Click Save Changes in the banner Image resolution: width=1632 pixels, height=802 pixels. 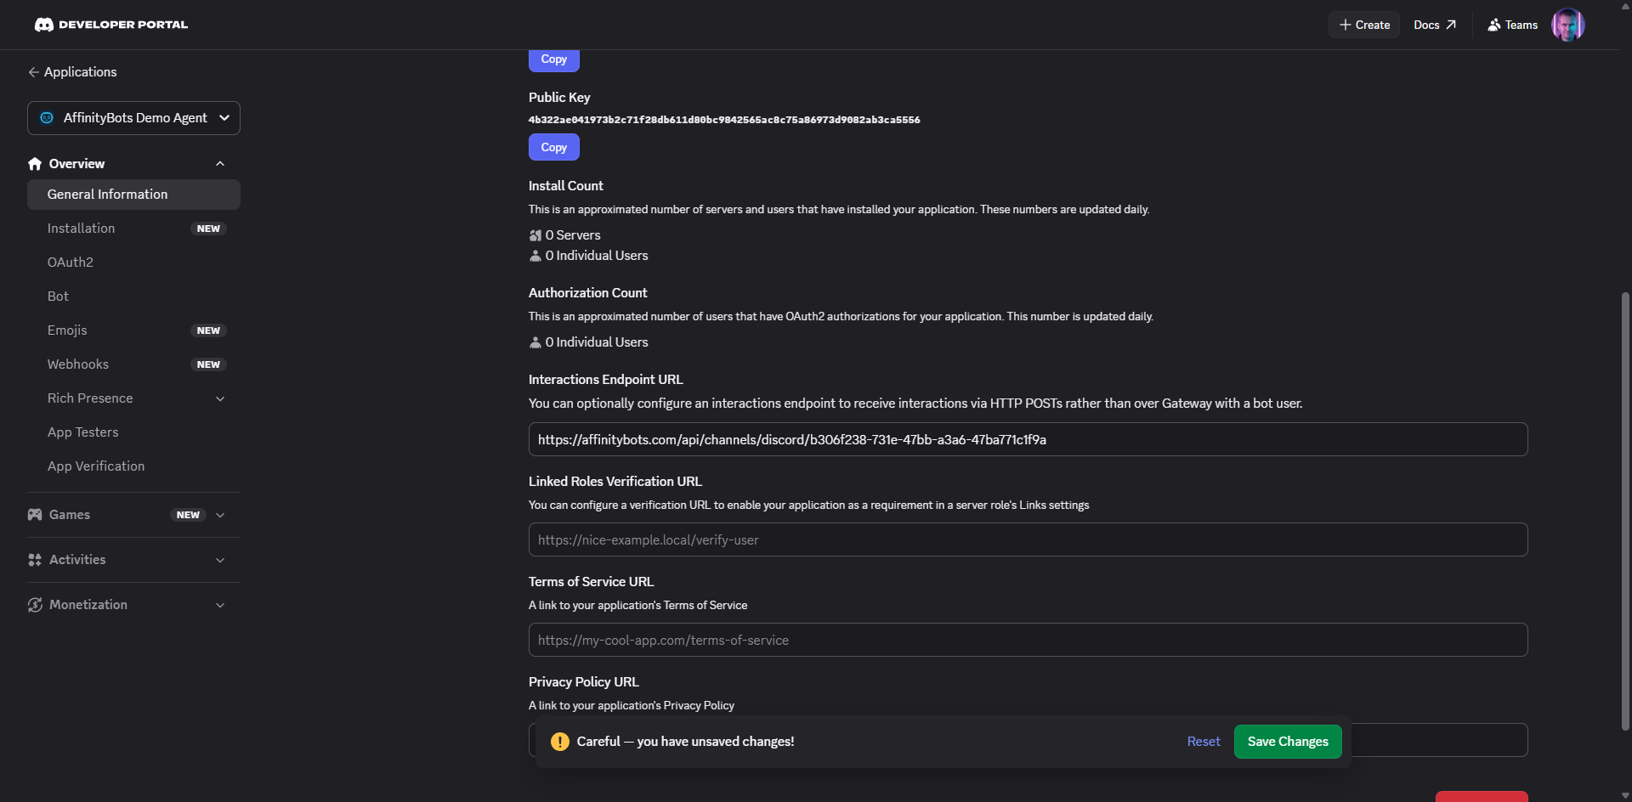[x=1287, y=741]
